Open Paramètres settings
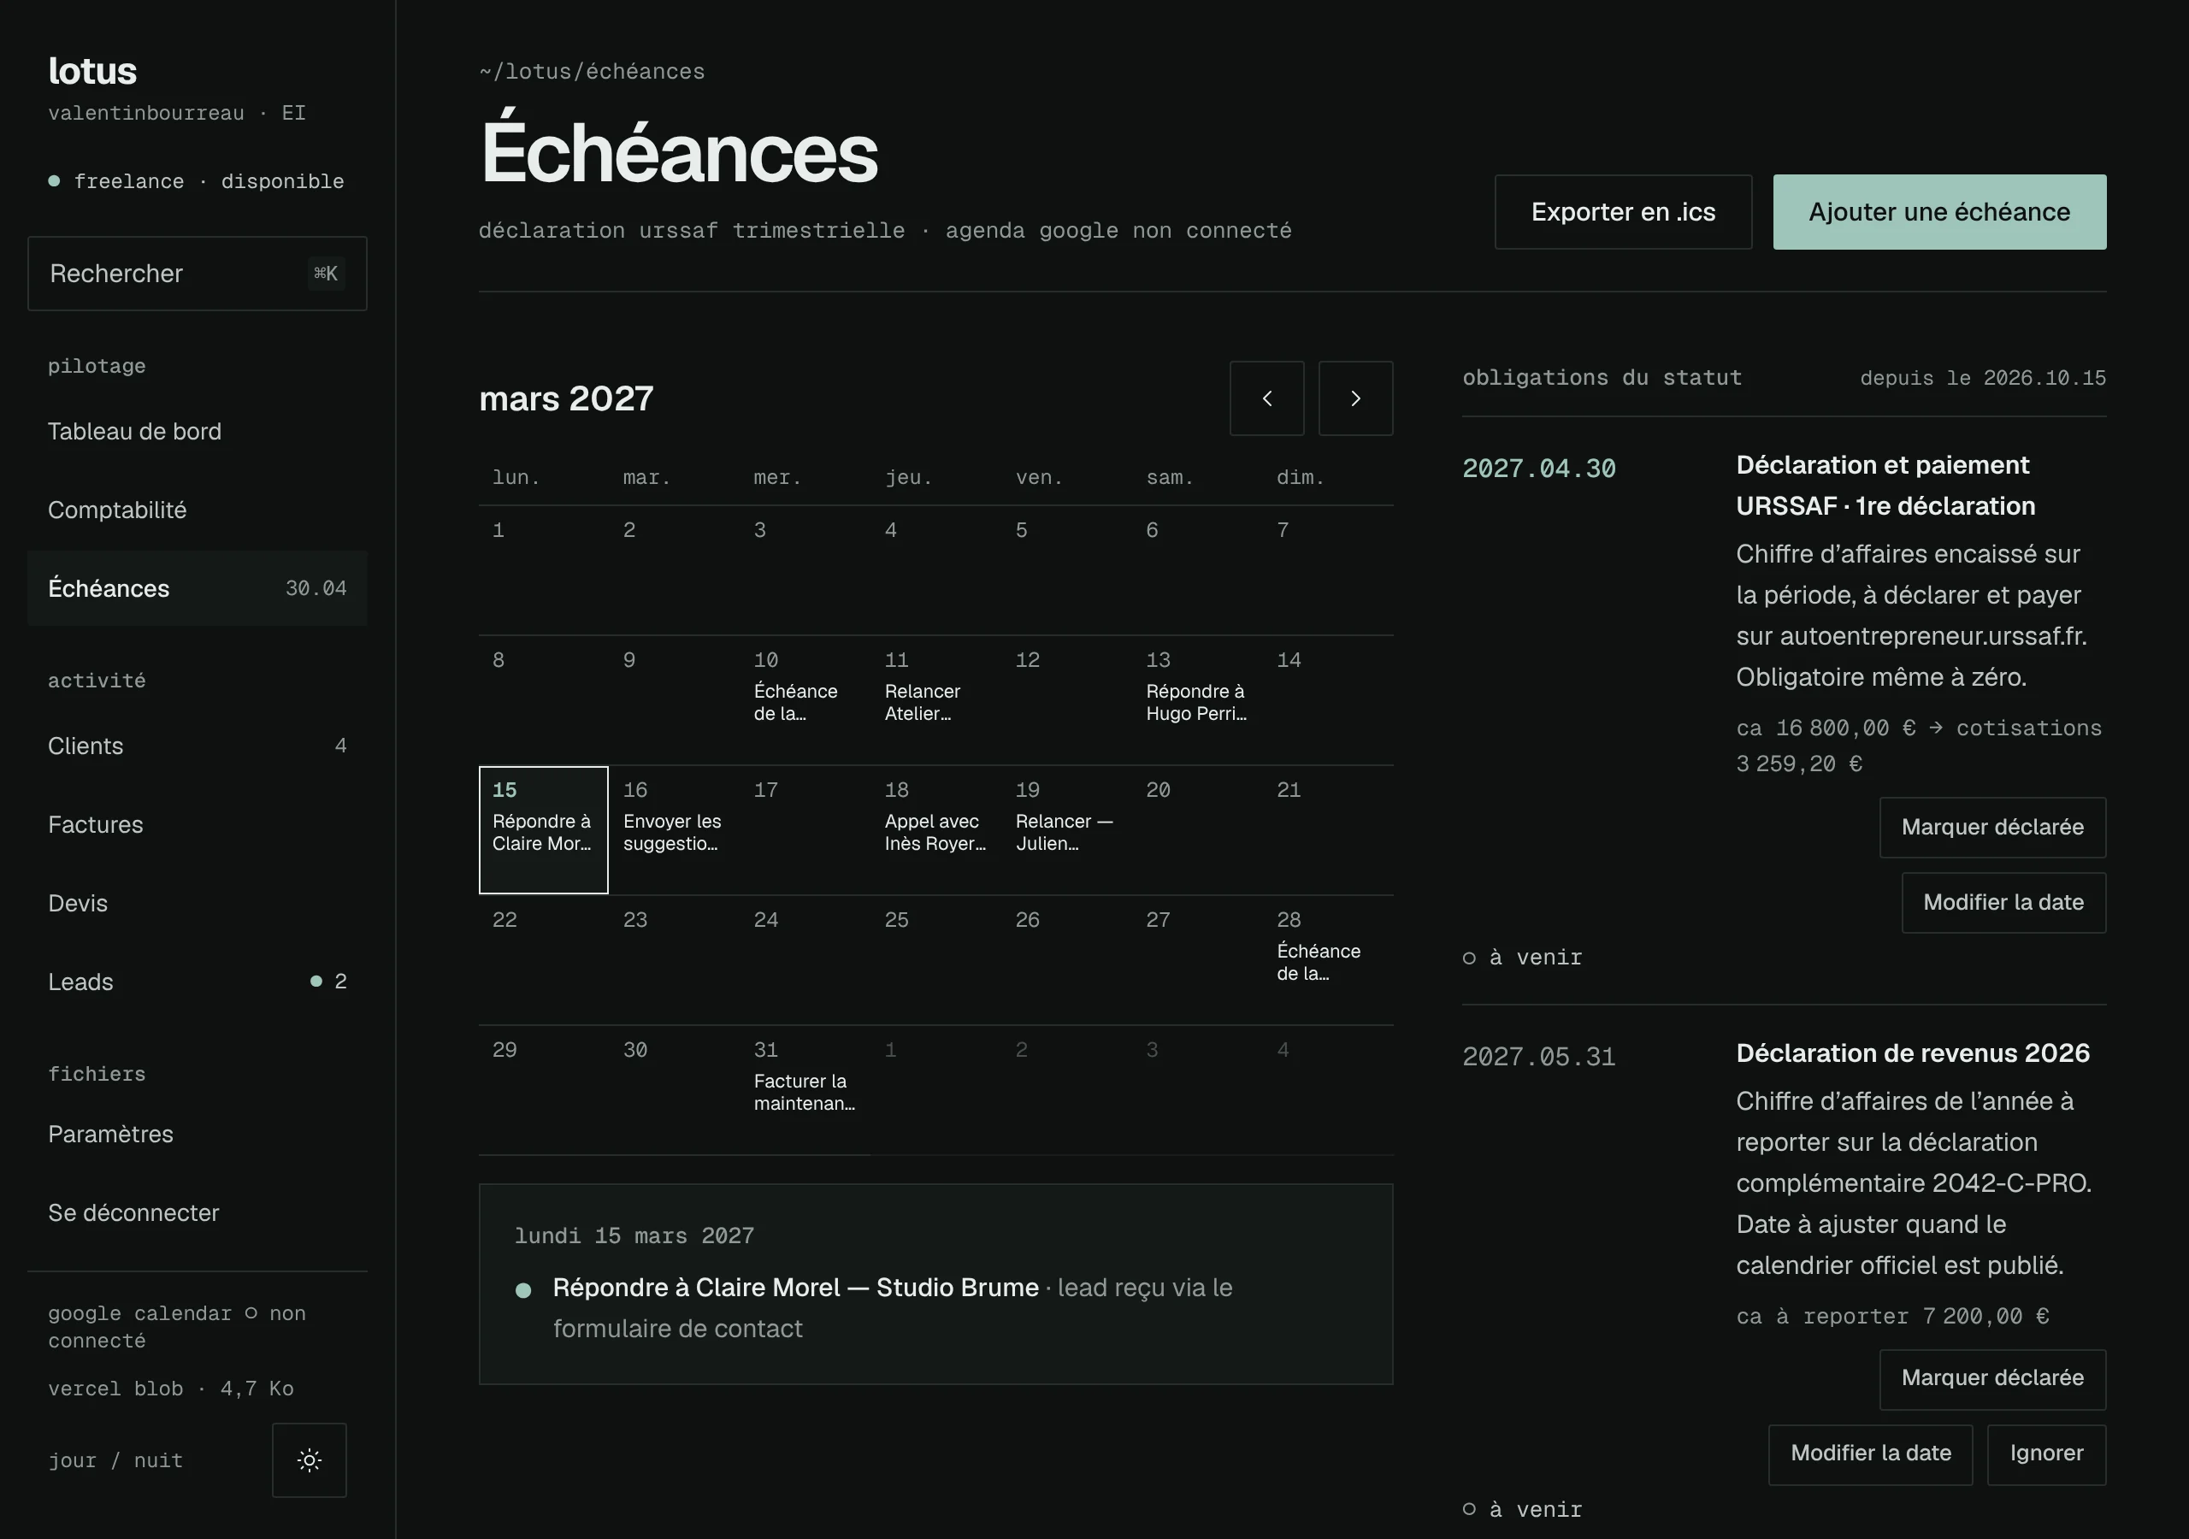 point(198,1134)
